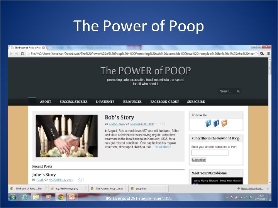Click Julie's Story date link
Viewport: 278px width, 208px height.
(61, 179)
